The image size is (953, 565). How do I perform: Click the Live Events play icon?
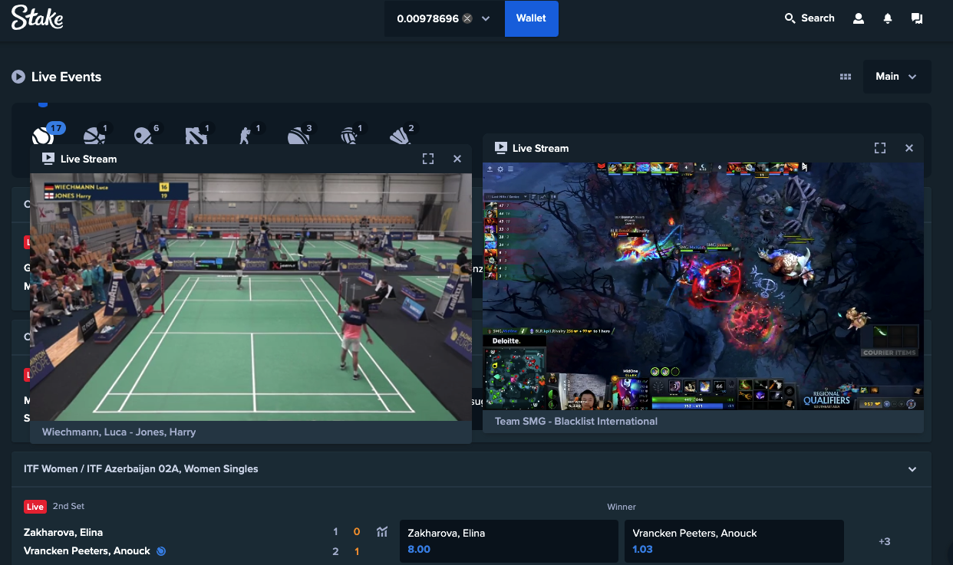(18, 77)
